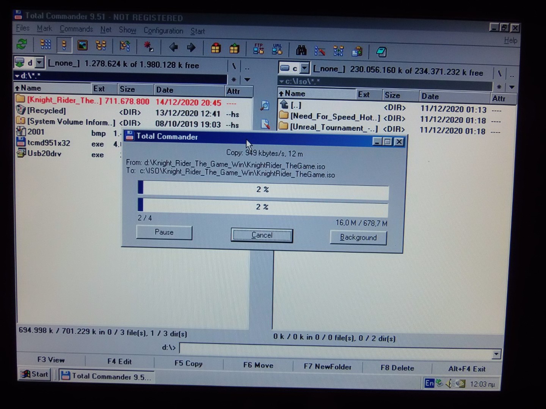This screenshot has height=409, width=546.
Task: Click the Unpack files toolbar icon
Action: tap(234, 48)
